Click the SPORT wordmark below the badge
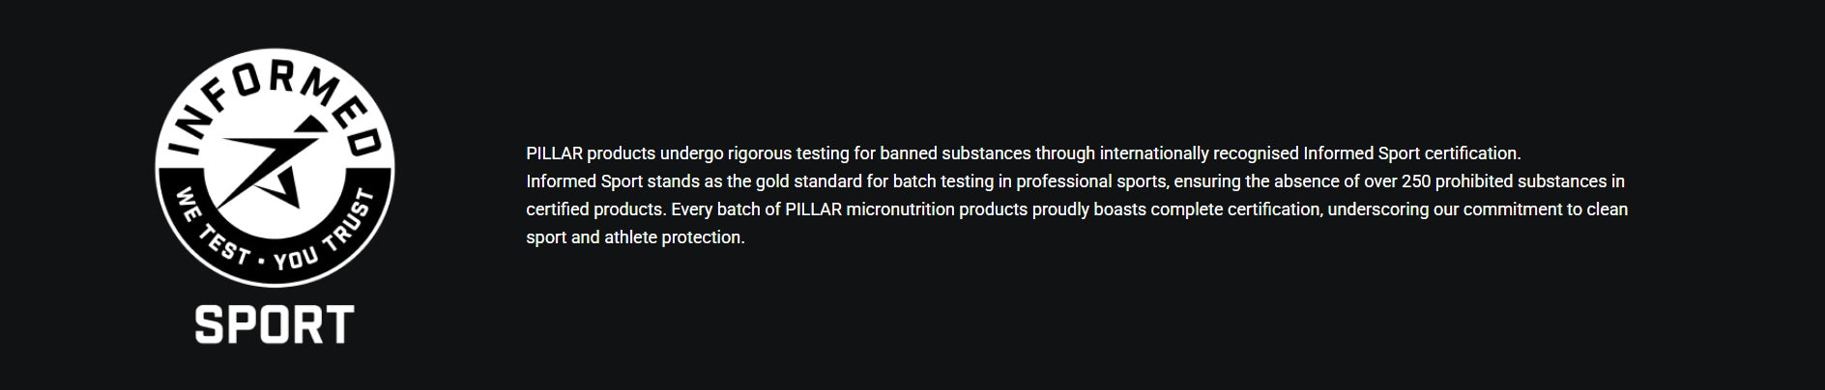Viewport: 1825px width, 390px height. (275, 325)
